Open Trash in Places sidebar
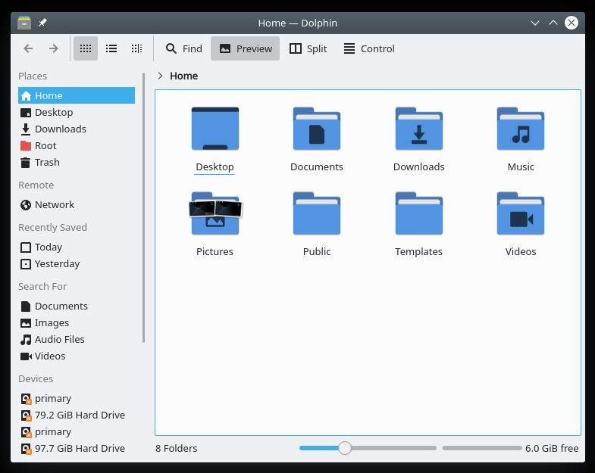 click(x=47, y=162)
